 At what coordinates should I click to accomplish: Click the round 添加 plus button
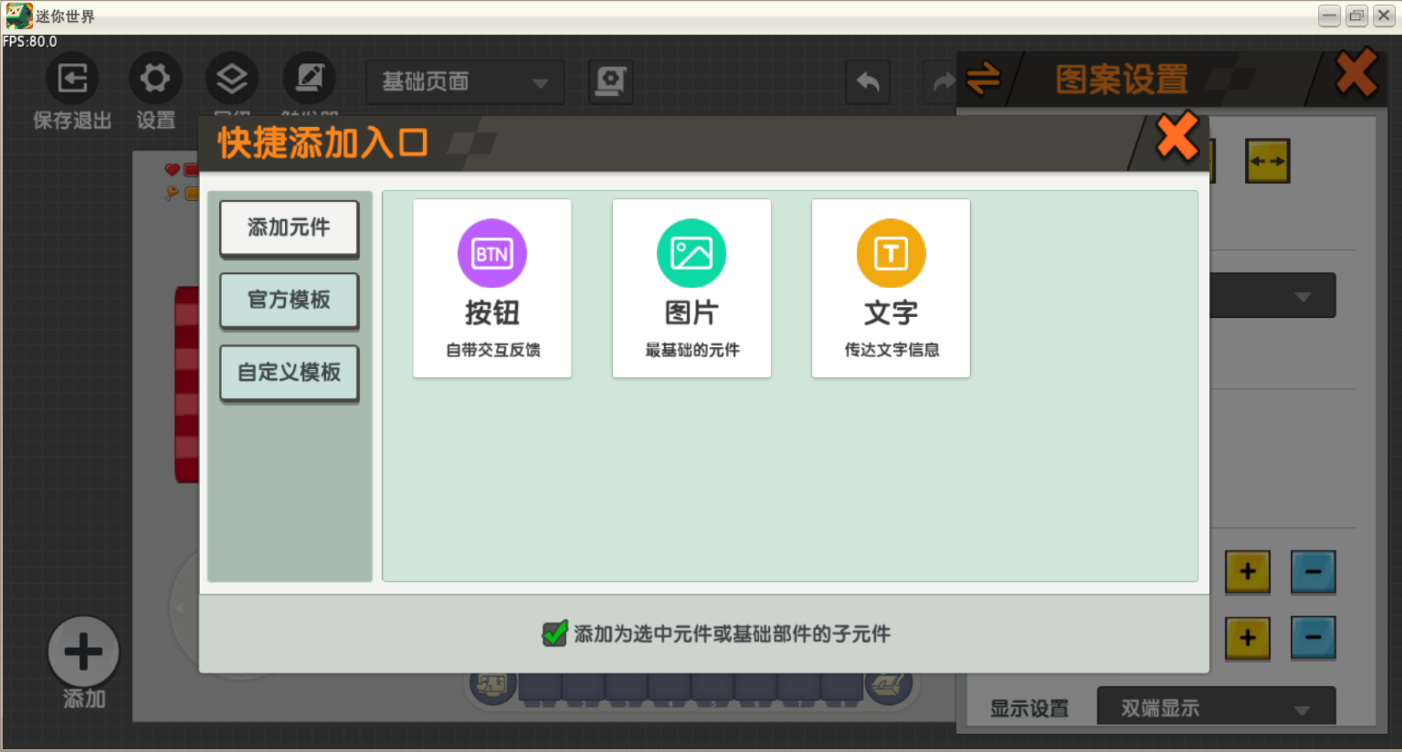[83, 652]
